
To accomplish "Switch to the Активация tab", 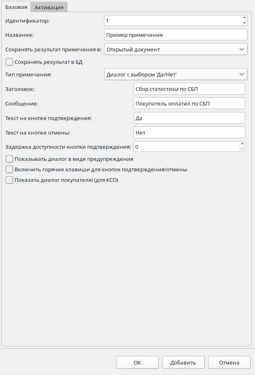I will pos(49,7).
